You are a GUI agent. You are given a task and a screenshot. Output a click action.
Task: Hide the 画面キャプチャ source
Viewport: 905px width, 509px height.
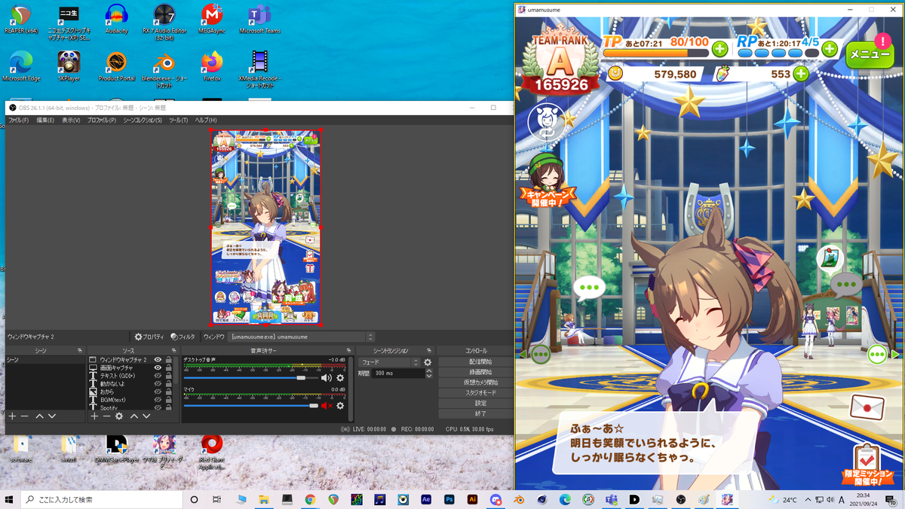[x=158, y=367]
